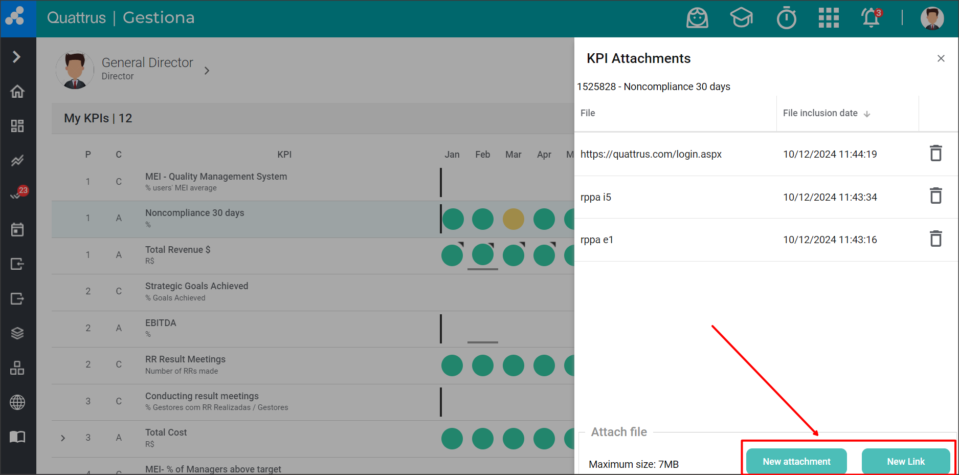
Task: Open the apps grid menu
Action: [x=829, y=18]
